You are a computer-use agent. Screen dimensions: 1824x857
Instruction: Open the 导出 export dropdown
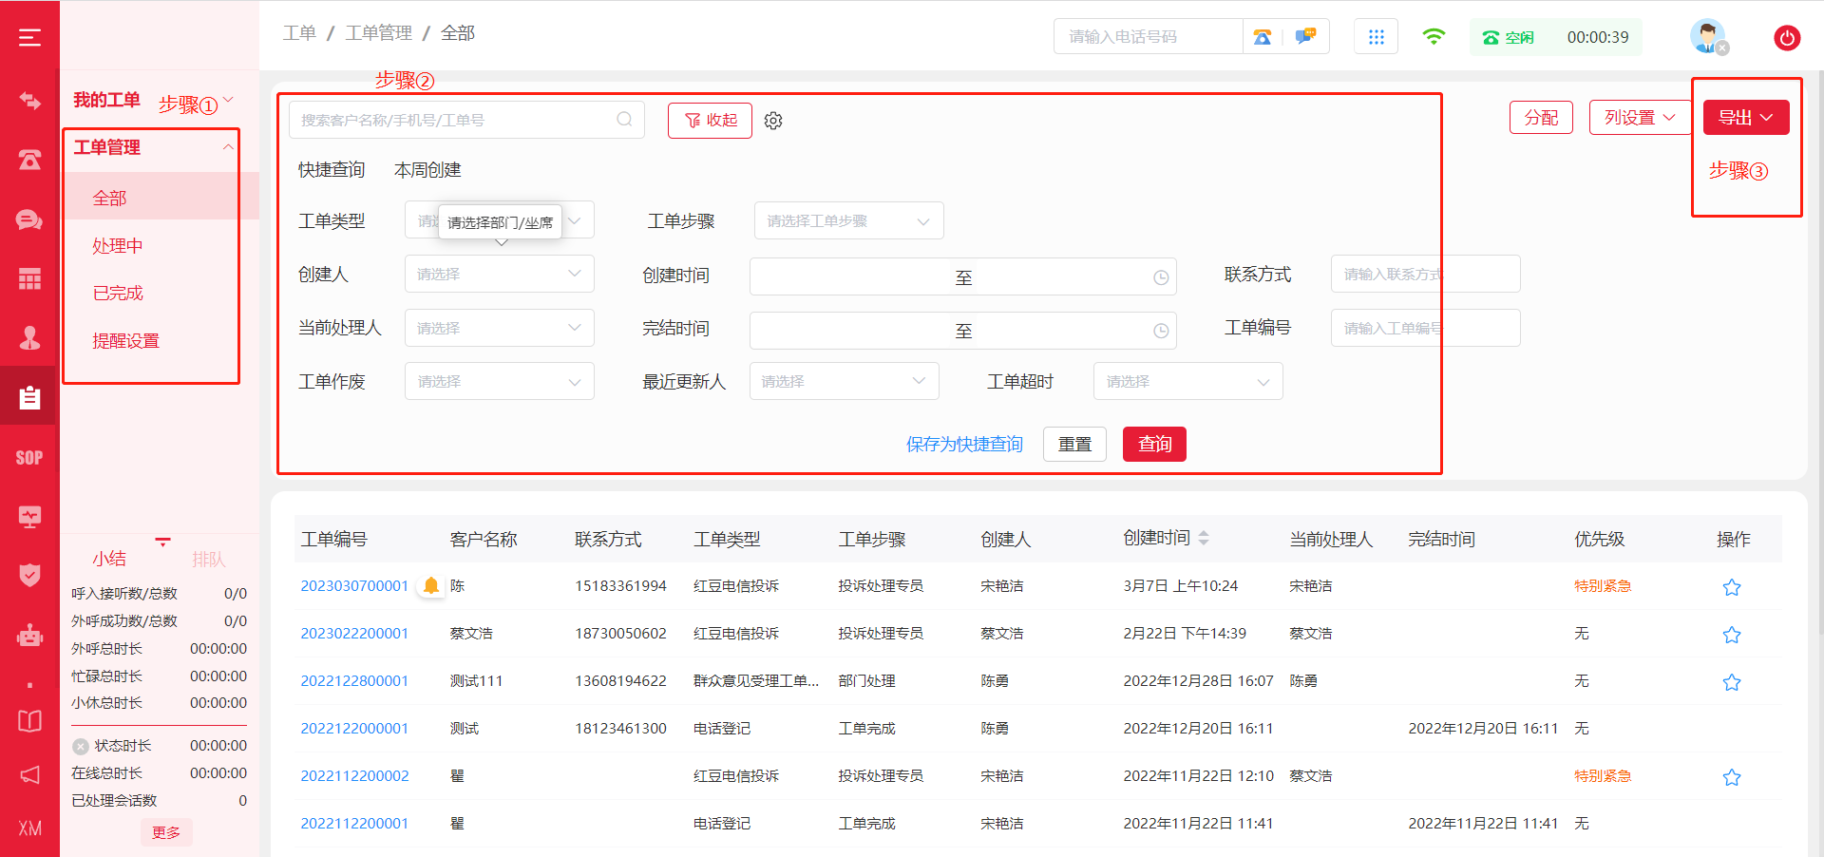[x=1746, y=118]
